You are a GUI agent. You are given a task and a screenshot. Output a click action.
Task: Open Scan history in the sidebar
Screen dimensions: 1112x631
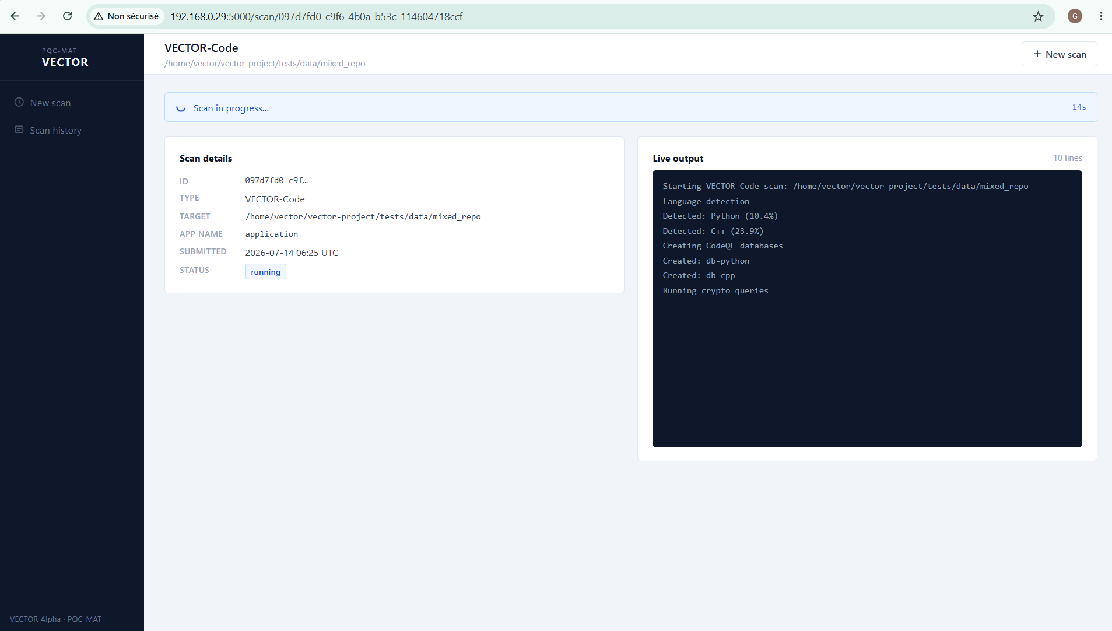[x=55, y=131]
